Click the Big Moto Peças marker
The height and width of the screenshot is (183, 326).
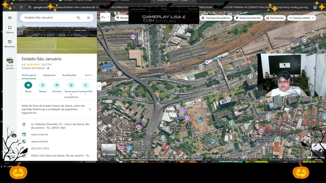[x=324, y=117]
